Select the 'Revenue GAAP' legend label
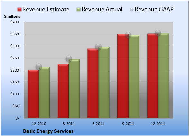 point(154,9)
